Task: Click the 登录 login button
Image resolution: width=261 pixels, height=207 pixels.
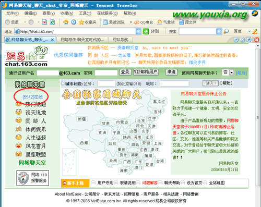Action: point(125,72)
